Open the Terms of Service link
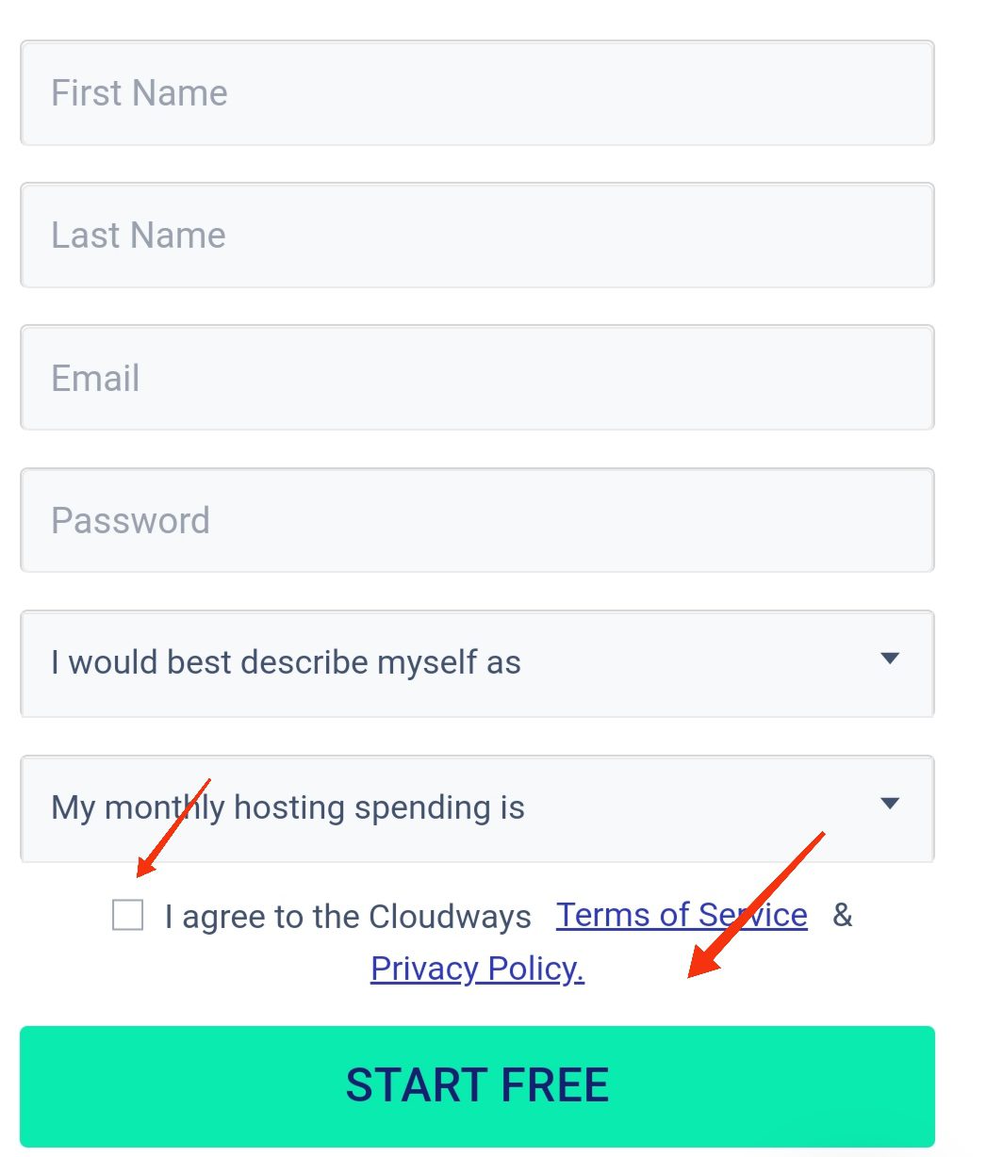Image resolution: width=986 pixels, height=1157 pixels. coord(682,915)
